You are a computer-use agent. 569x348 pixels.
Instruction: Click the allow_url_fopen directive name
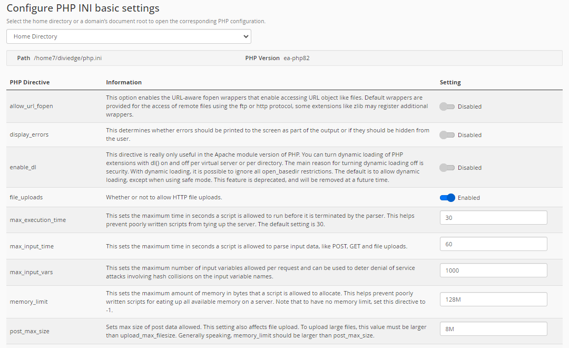(31, 106)
